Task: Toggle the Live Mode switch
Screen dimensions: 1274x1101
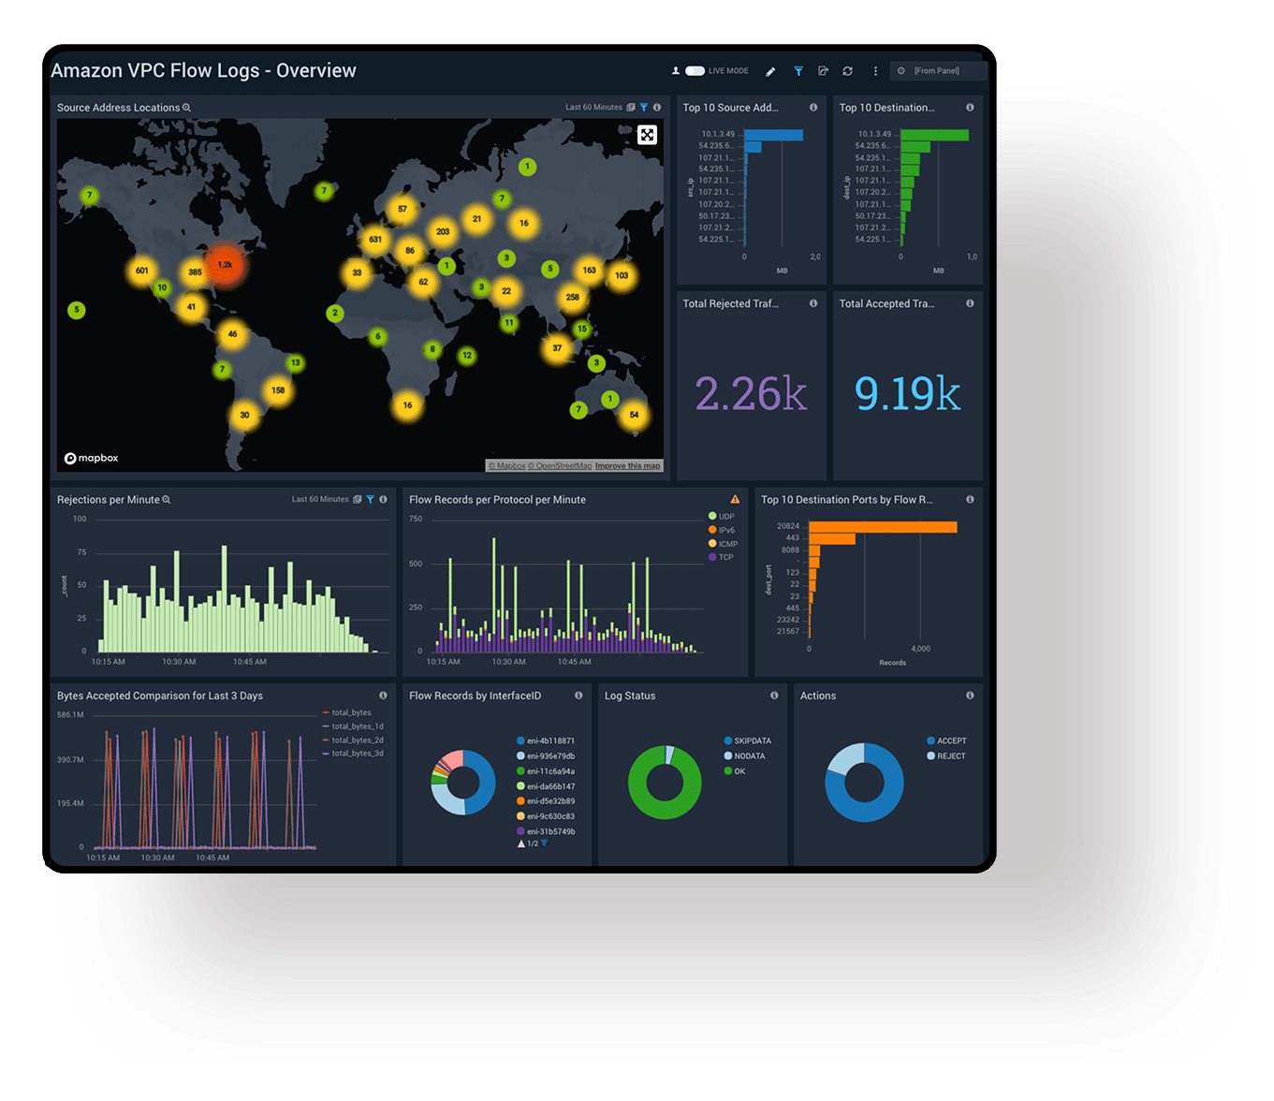Action: (695, 71)
